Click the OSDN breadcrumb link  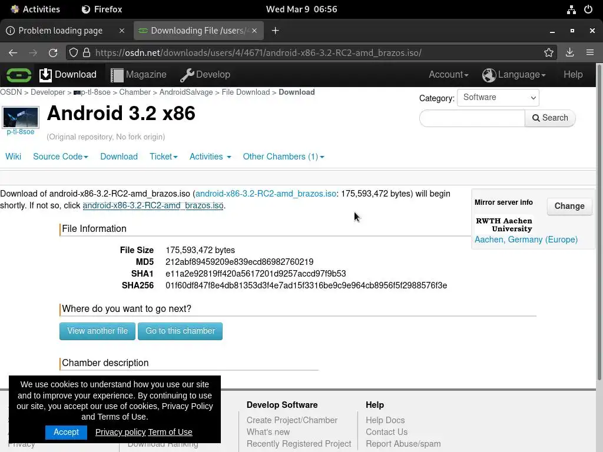[x=11, y=92]
